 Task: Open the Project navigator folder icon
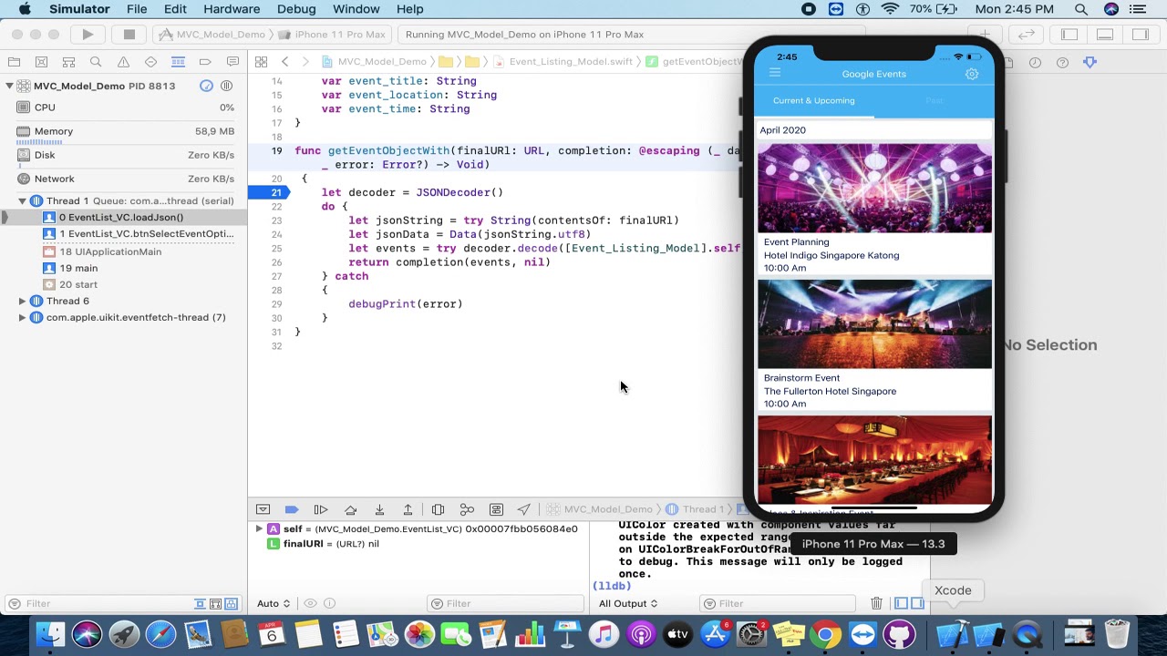[x=14, y=62]
